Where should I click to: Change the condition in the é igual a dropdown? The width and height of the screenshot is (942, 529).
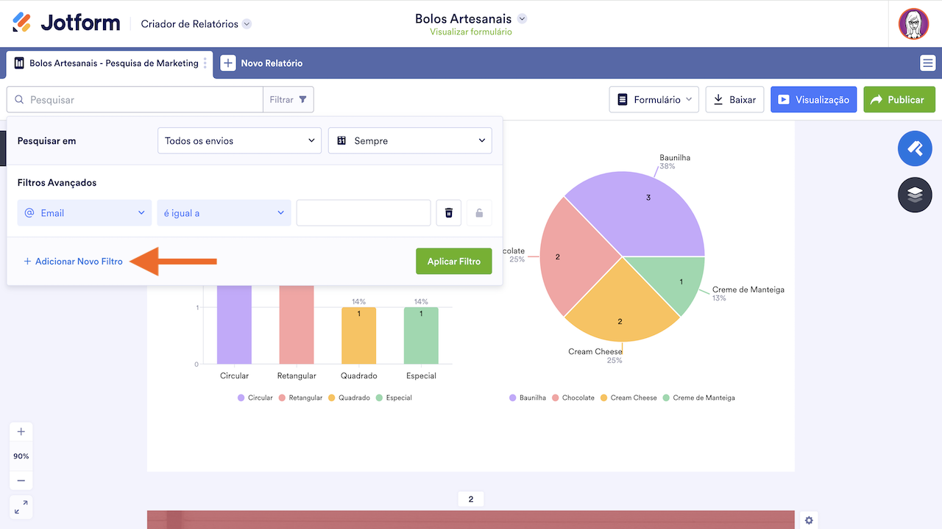[224, 212]
